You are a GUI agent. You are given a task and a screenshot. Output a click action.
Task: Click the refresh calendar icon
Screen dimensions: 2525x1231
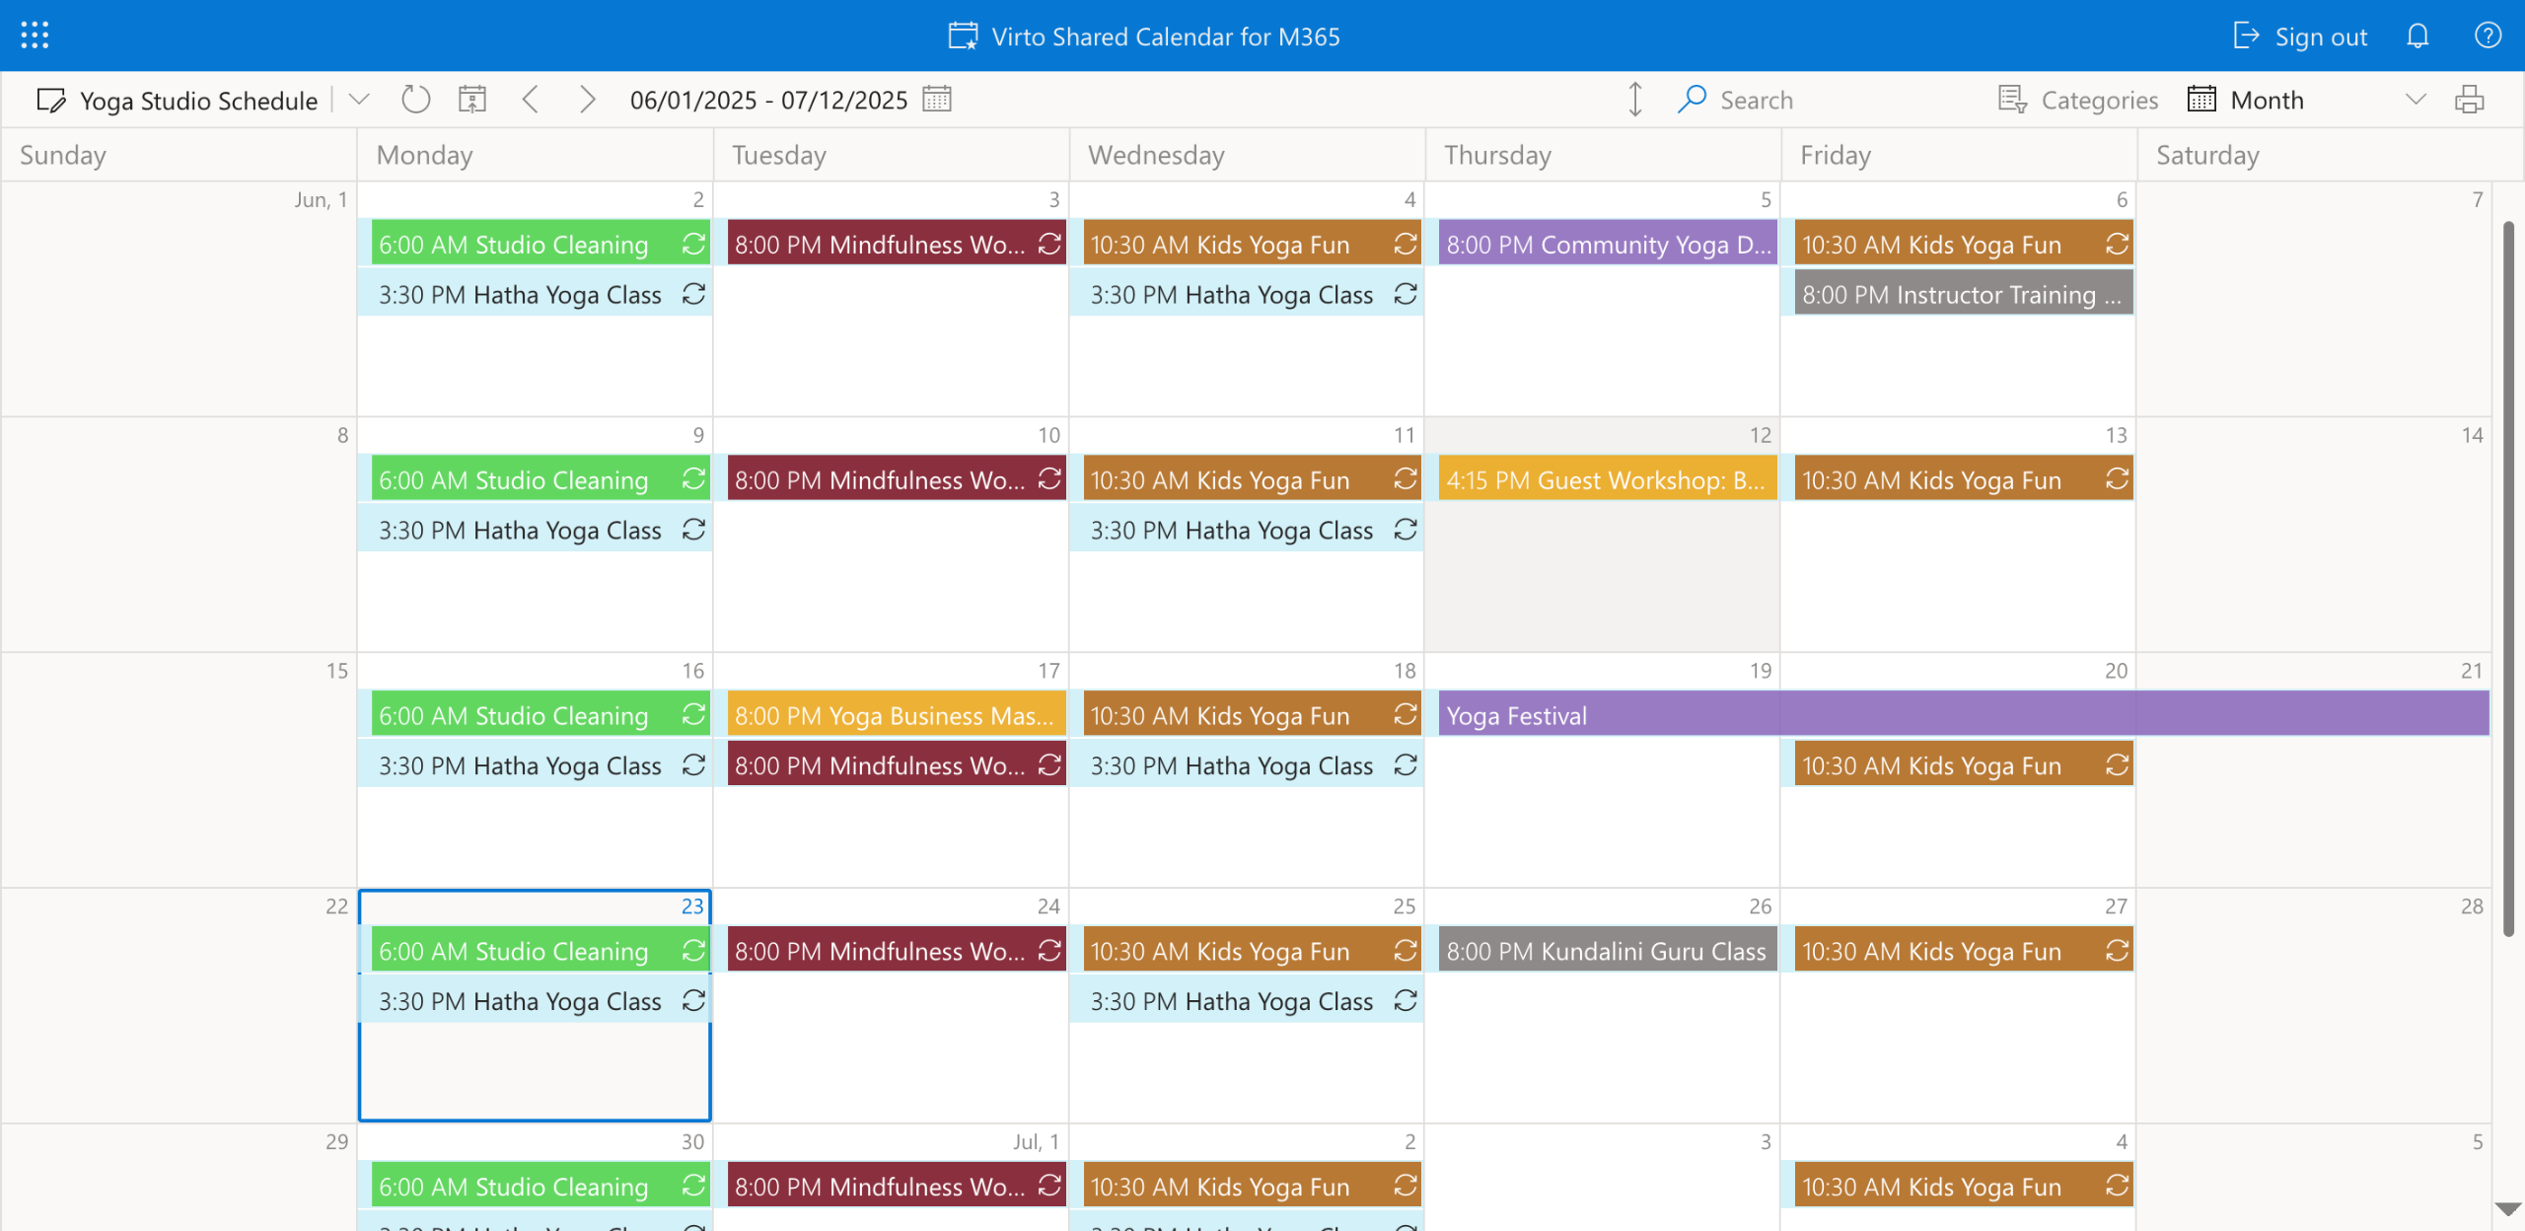415,100
